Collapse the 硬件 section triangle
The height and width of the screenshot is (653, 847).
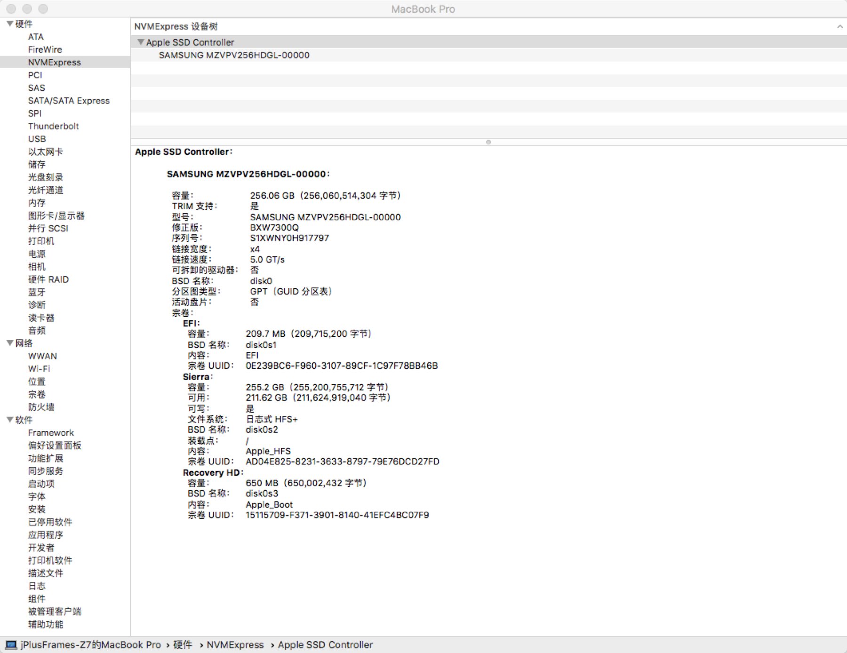click(9, 24)
